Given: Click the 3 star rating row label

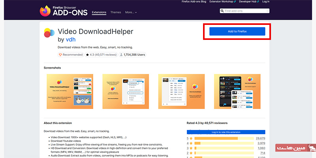Looking at the screenshot, I should 190,148.
